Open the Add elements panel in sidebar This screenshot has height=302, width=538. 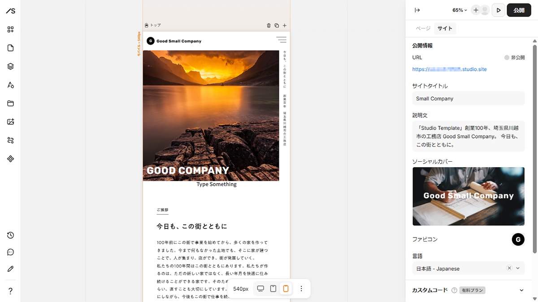[x=10, y=30]
